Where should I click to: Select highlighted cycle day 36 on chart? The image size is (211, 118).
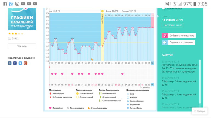[152, 63]
